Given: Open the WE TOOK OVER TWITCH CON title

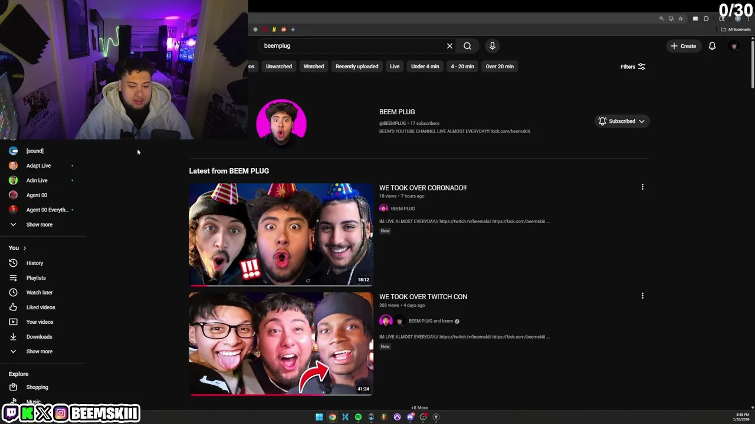Looking at the screenshot, I should (423, 297).
